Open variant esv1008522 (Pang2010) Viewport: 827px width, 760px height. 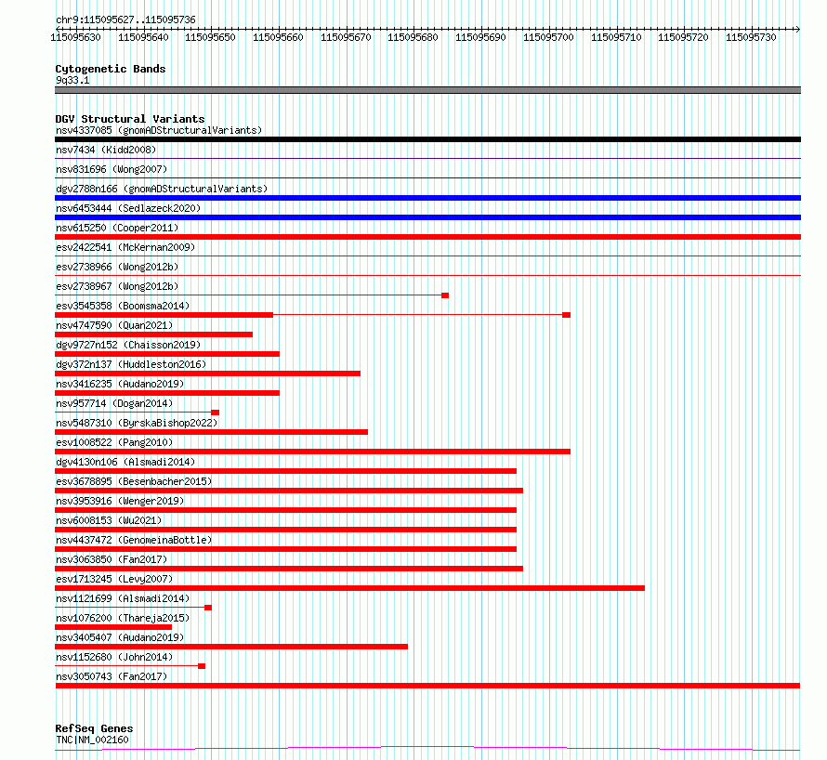[114, 442]
